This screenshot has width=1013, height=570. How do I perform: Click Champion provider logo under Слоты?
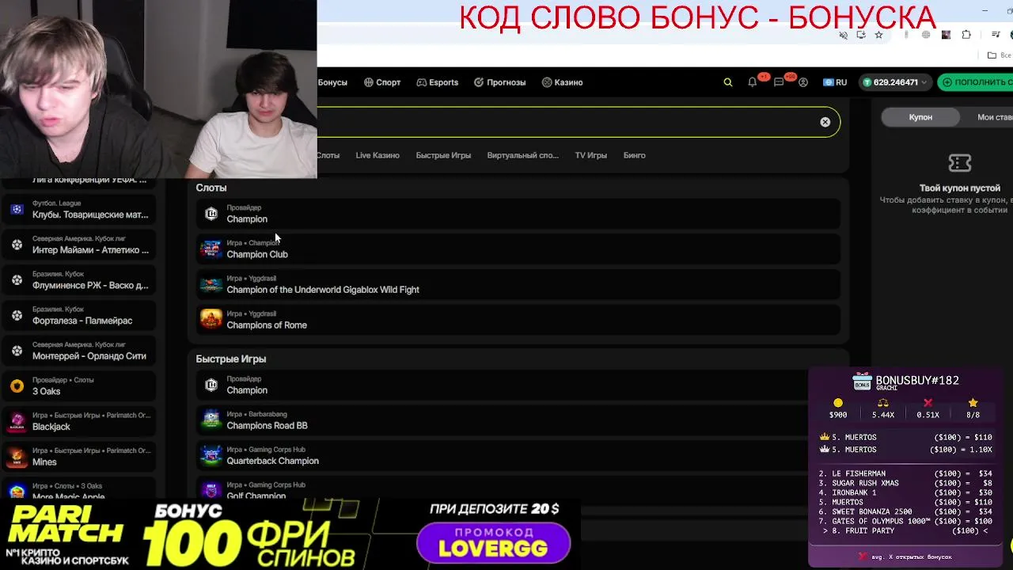[211, 214]
